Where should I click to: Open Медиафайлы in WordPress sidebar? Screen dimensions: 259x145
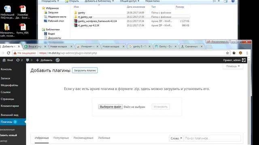tap(9, 85)
